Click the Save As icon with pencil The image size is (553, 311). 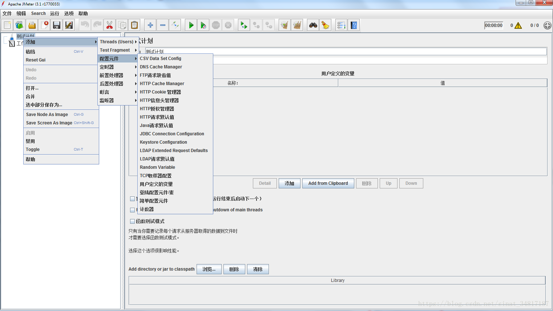point(69,25)
